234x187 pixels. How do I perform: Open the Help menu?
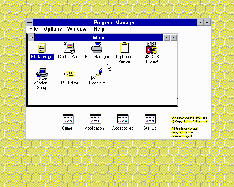click(99, 29)
